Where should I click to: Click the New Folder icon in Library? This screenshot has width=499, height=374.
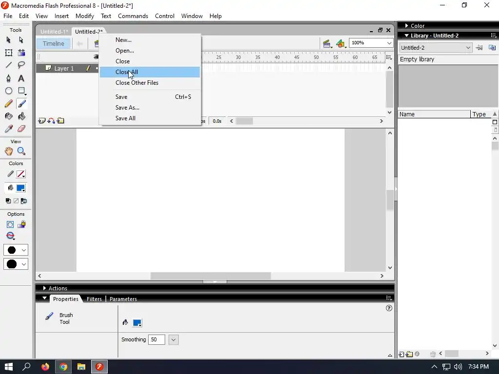(x=409, y=354)
